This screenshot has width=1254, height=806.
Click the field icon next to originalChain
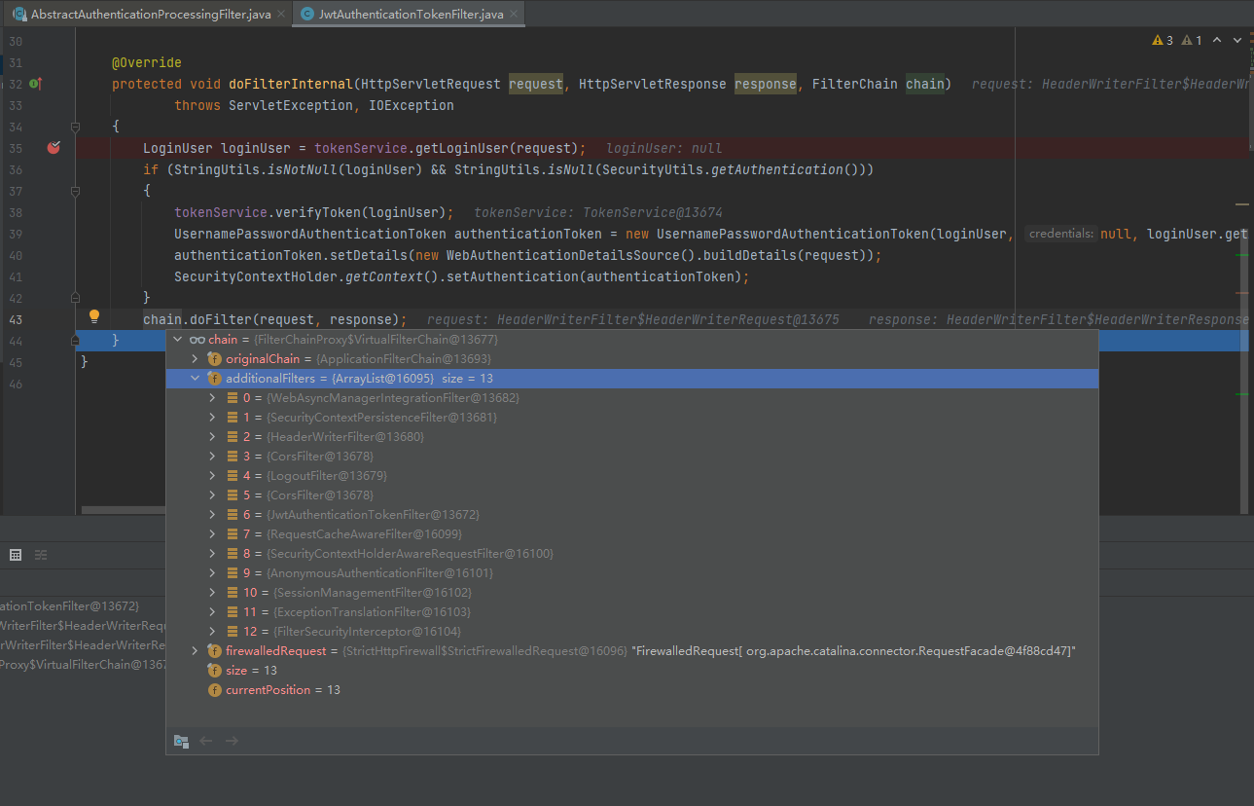pos(215,359)
